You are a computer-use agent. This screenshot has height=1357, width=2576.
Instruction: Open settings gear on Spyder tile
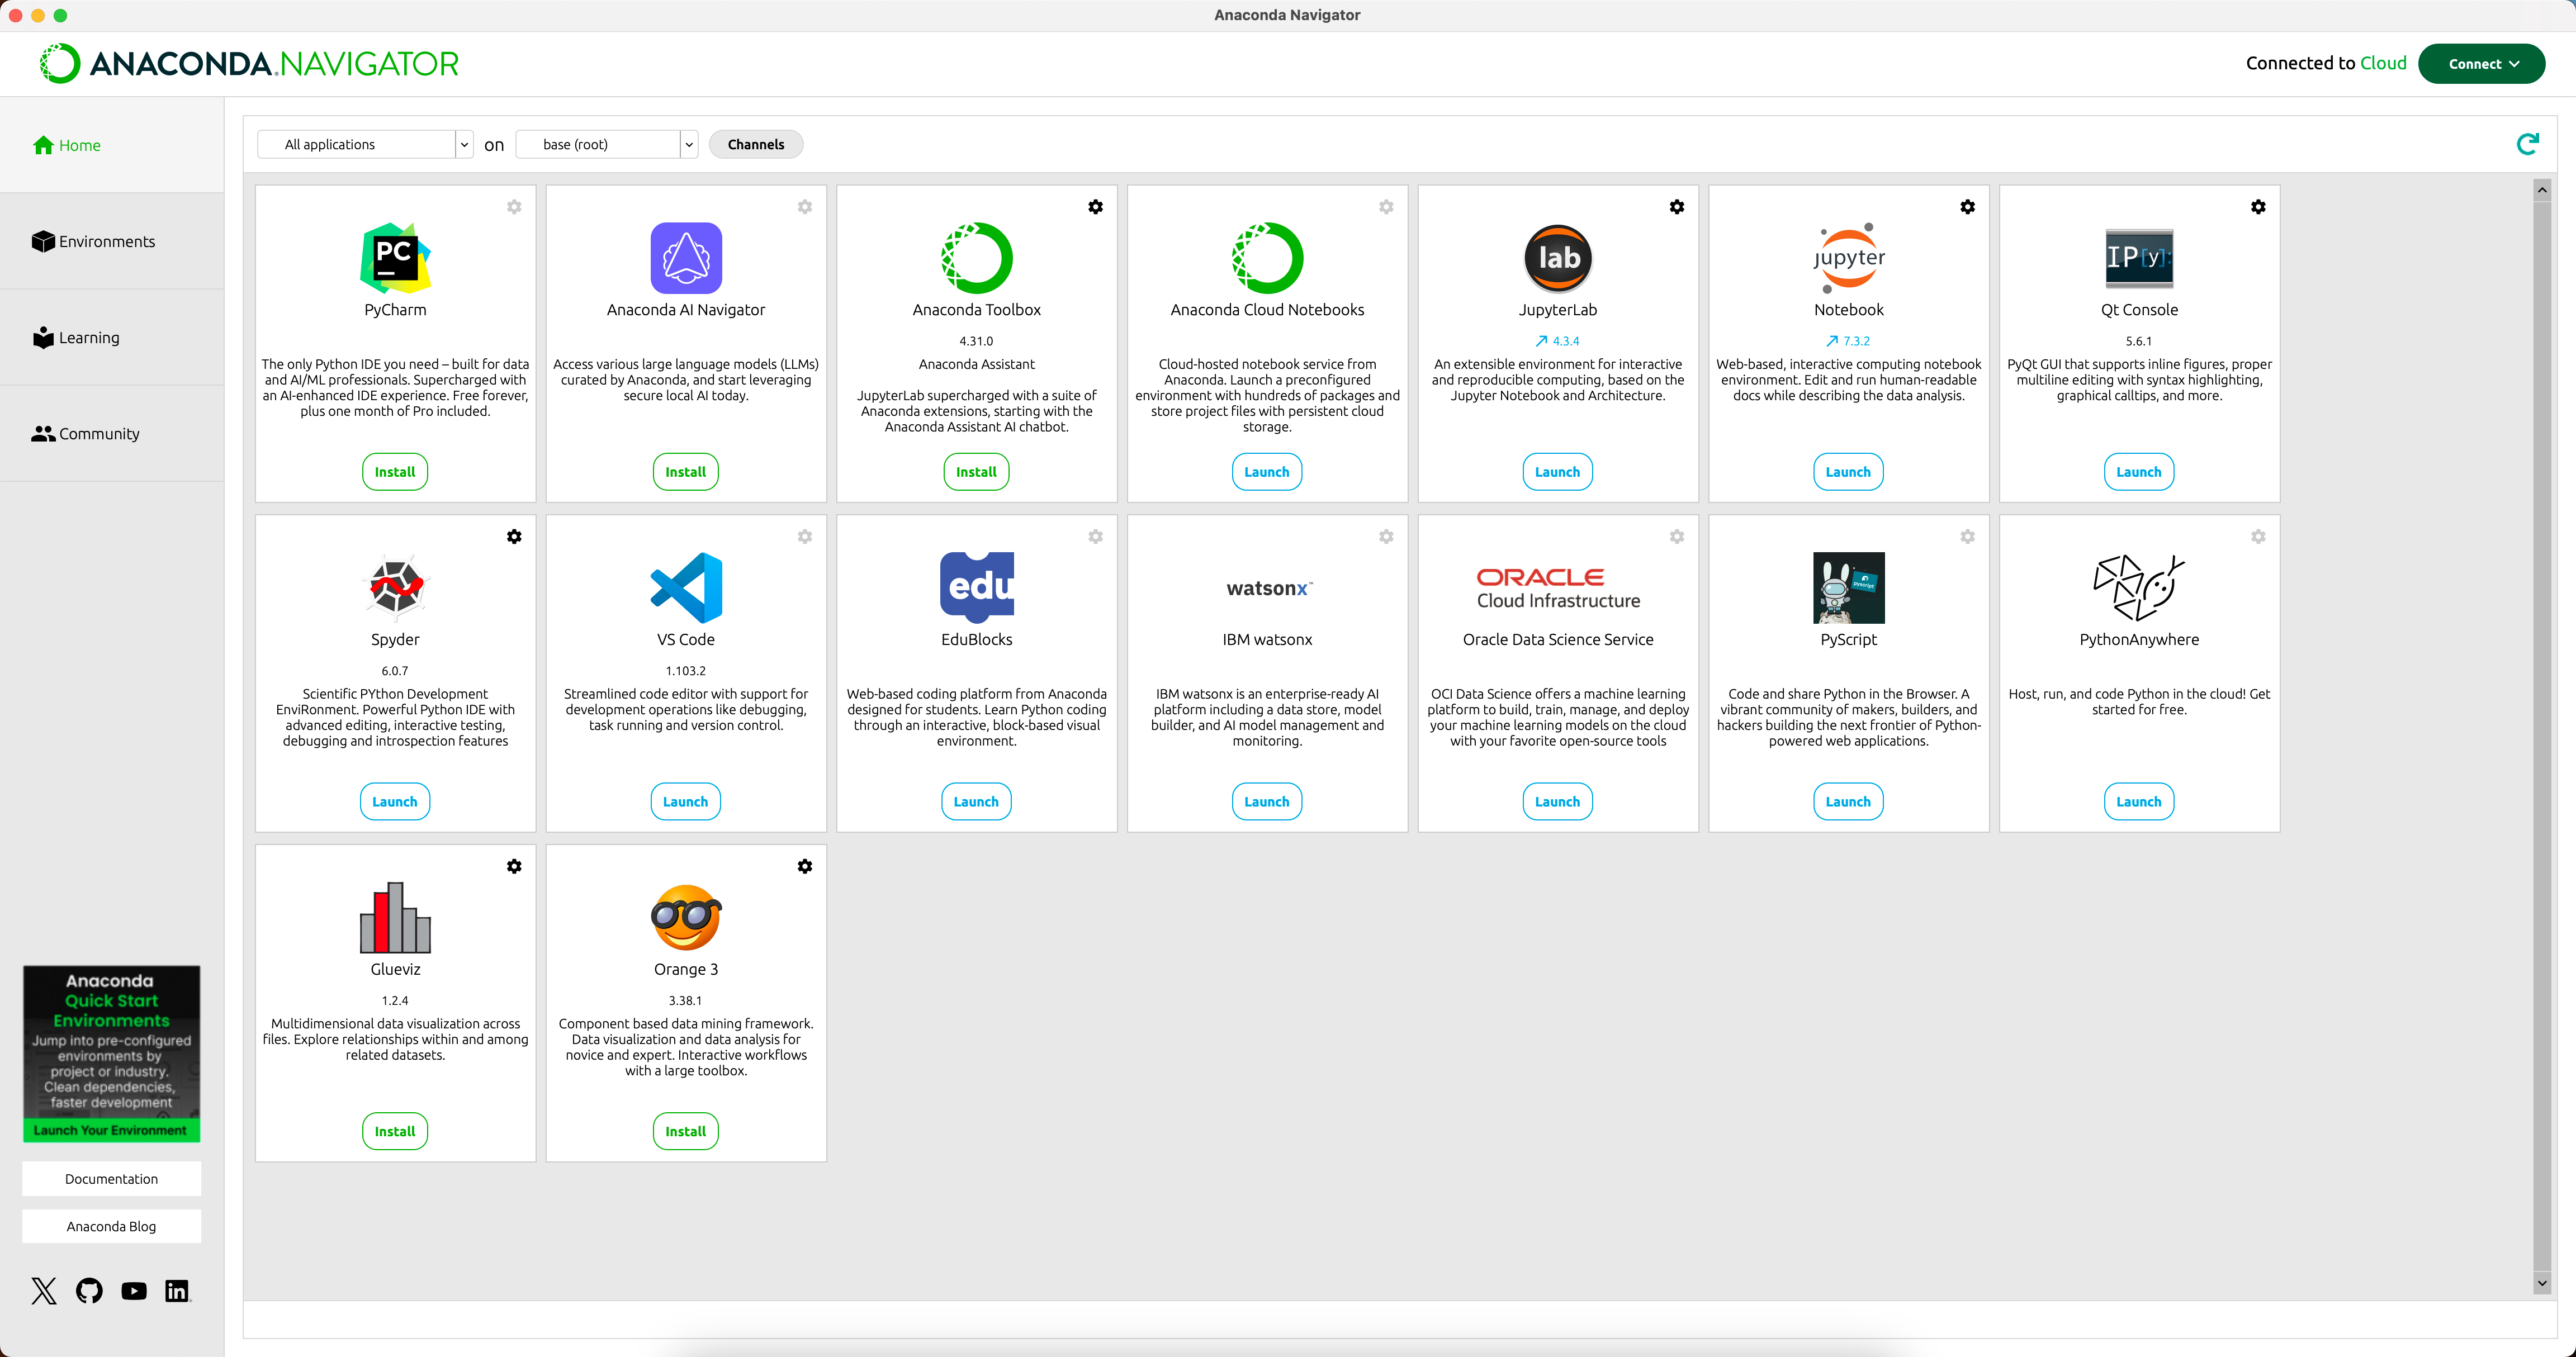[514, 537]
